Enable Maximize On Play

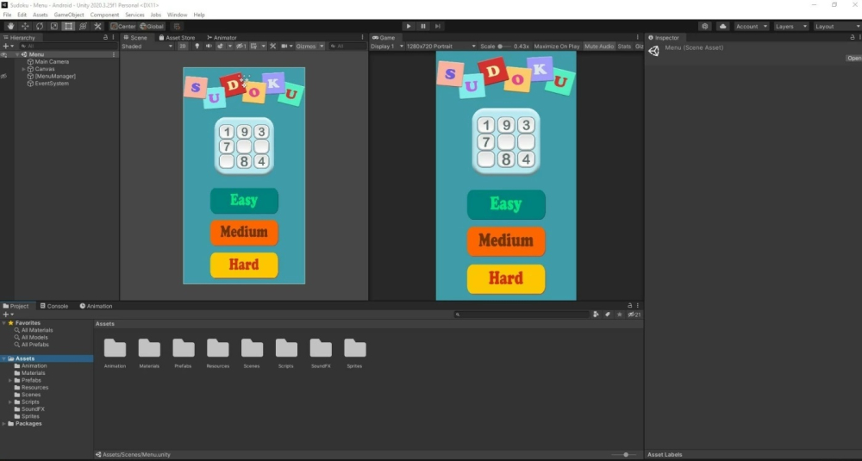(557, 46)
